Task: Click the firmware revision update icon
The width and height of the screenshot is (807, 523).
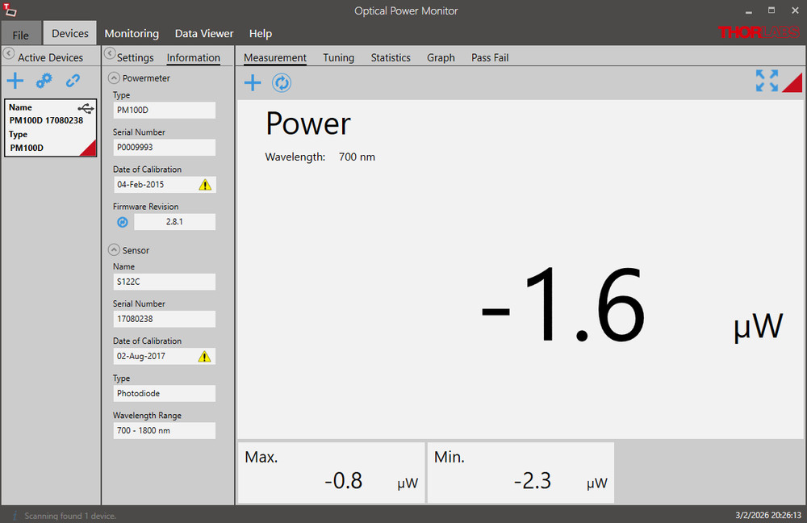Action: (123, 222)
